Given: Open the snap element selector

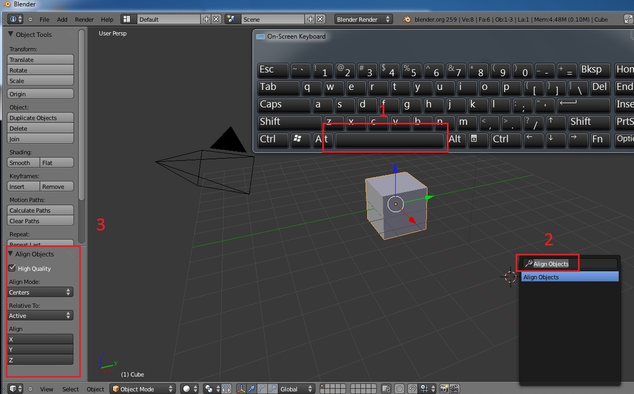Looking at the screenshot, I should (427, 389).
